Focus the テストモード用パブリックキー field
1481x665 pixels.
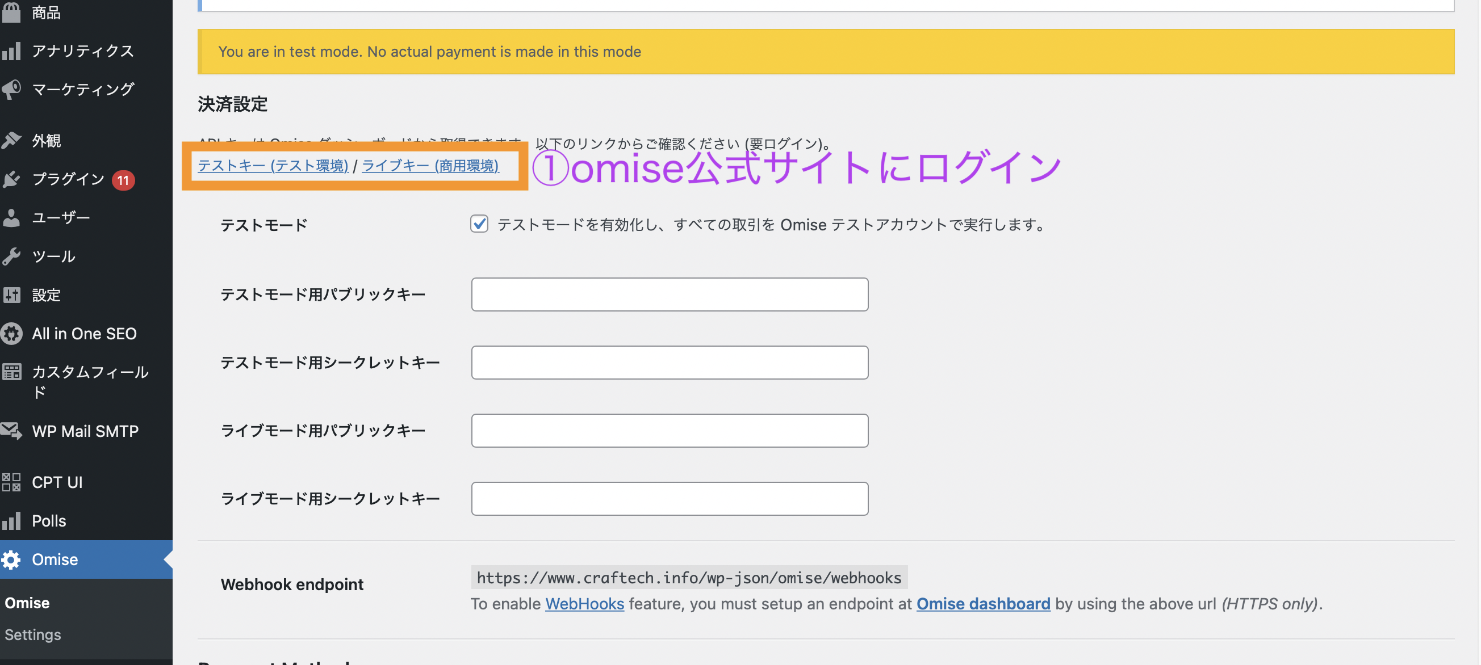pos(669,294)
